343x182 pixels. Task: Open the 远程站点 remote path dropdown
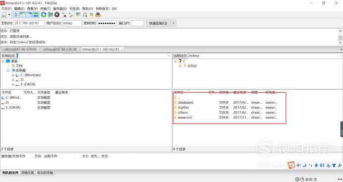[x=341, y=56]
